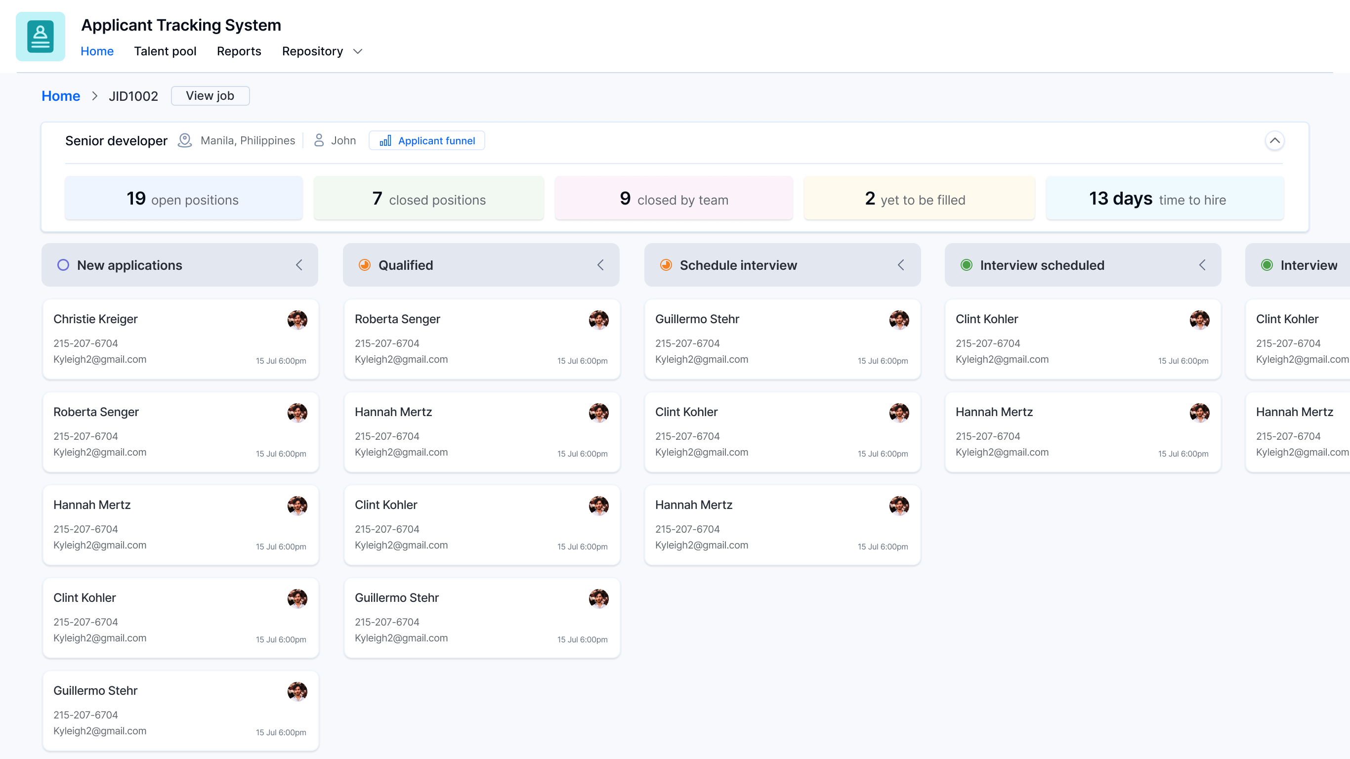Click the 9 closed by team tile

coord(674,198)
